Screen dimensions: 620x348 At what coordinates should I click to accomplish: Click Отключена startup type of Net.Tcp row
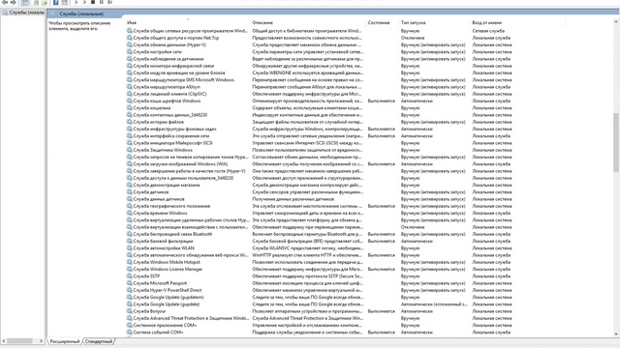coord(413,38)
